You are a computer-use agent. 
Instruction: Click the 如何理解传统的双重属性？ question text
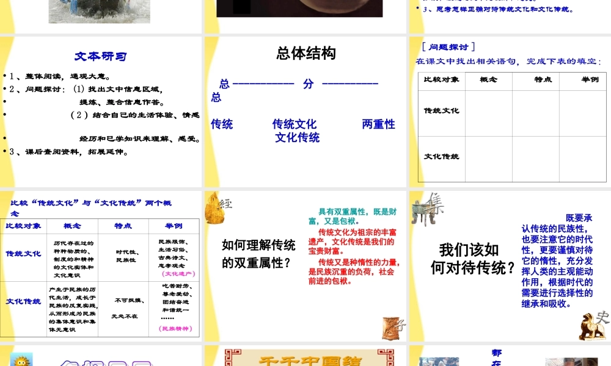coord(258,254)
